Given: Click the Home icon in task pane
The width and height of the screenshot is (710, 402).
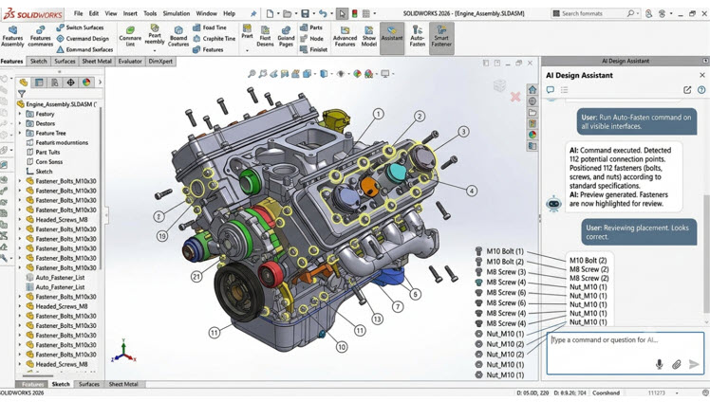Looking at the screenshot, I should click(532, 89).
